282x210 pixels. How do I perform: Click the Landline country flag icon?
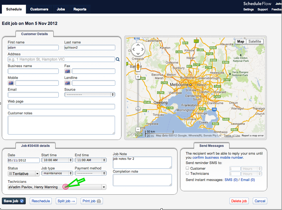click(67, 83)
